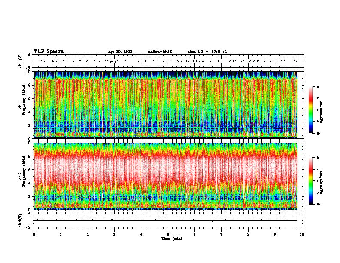Screen dimensions: 340x263
Task: Click the "4" tick on the time axis
Action: coord(141,235)
